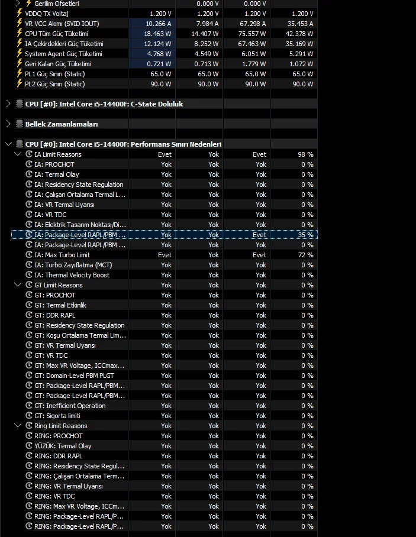
Task: Click the 10.266 A current value
Action: coord(159,24)
